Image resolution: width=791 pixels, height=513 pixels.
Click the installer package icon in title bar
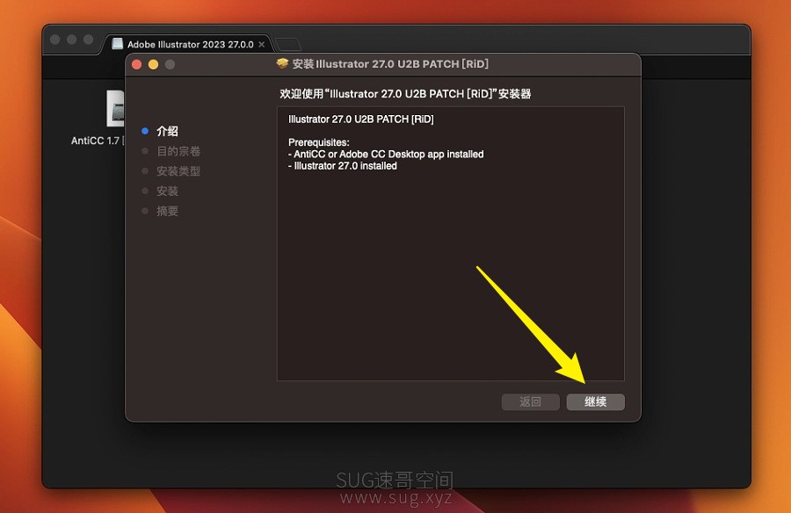282,63
